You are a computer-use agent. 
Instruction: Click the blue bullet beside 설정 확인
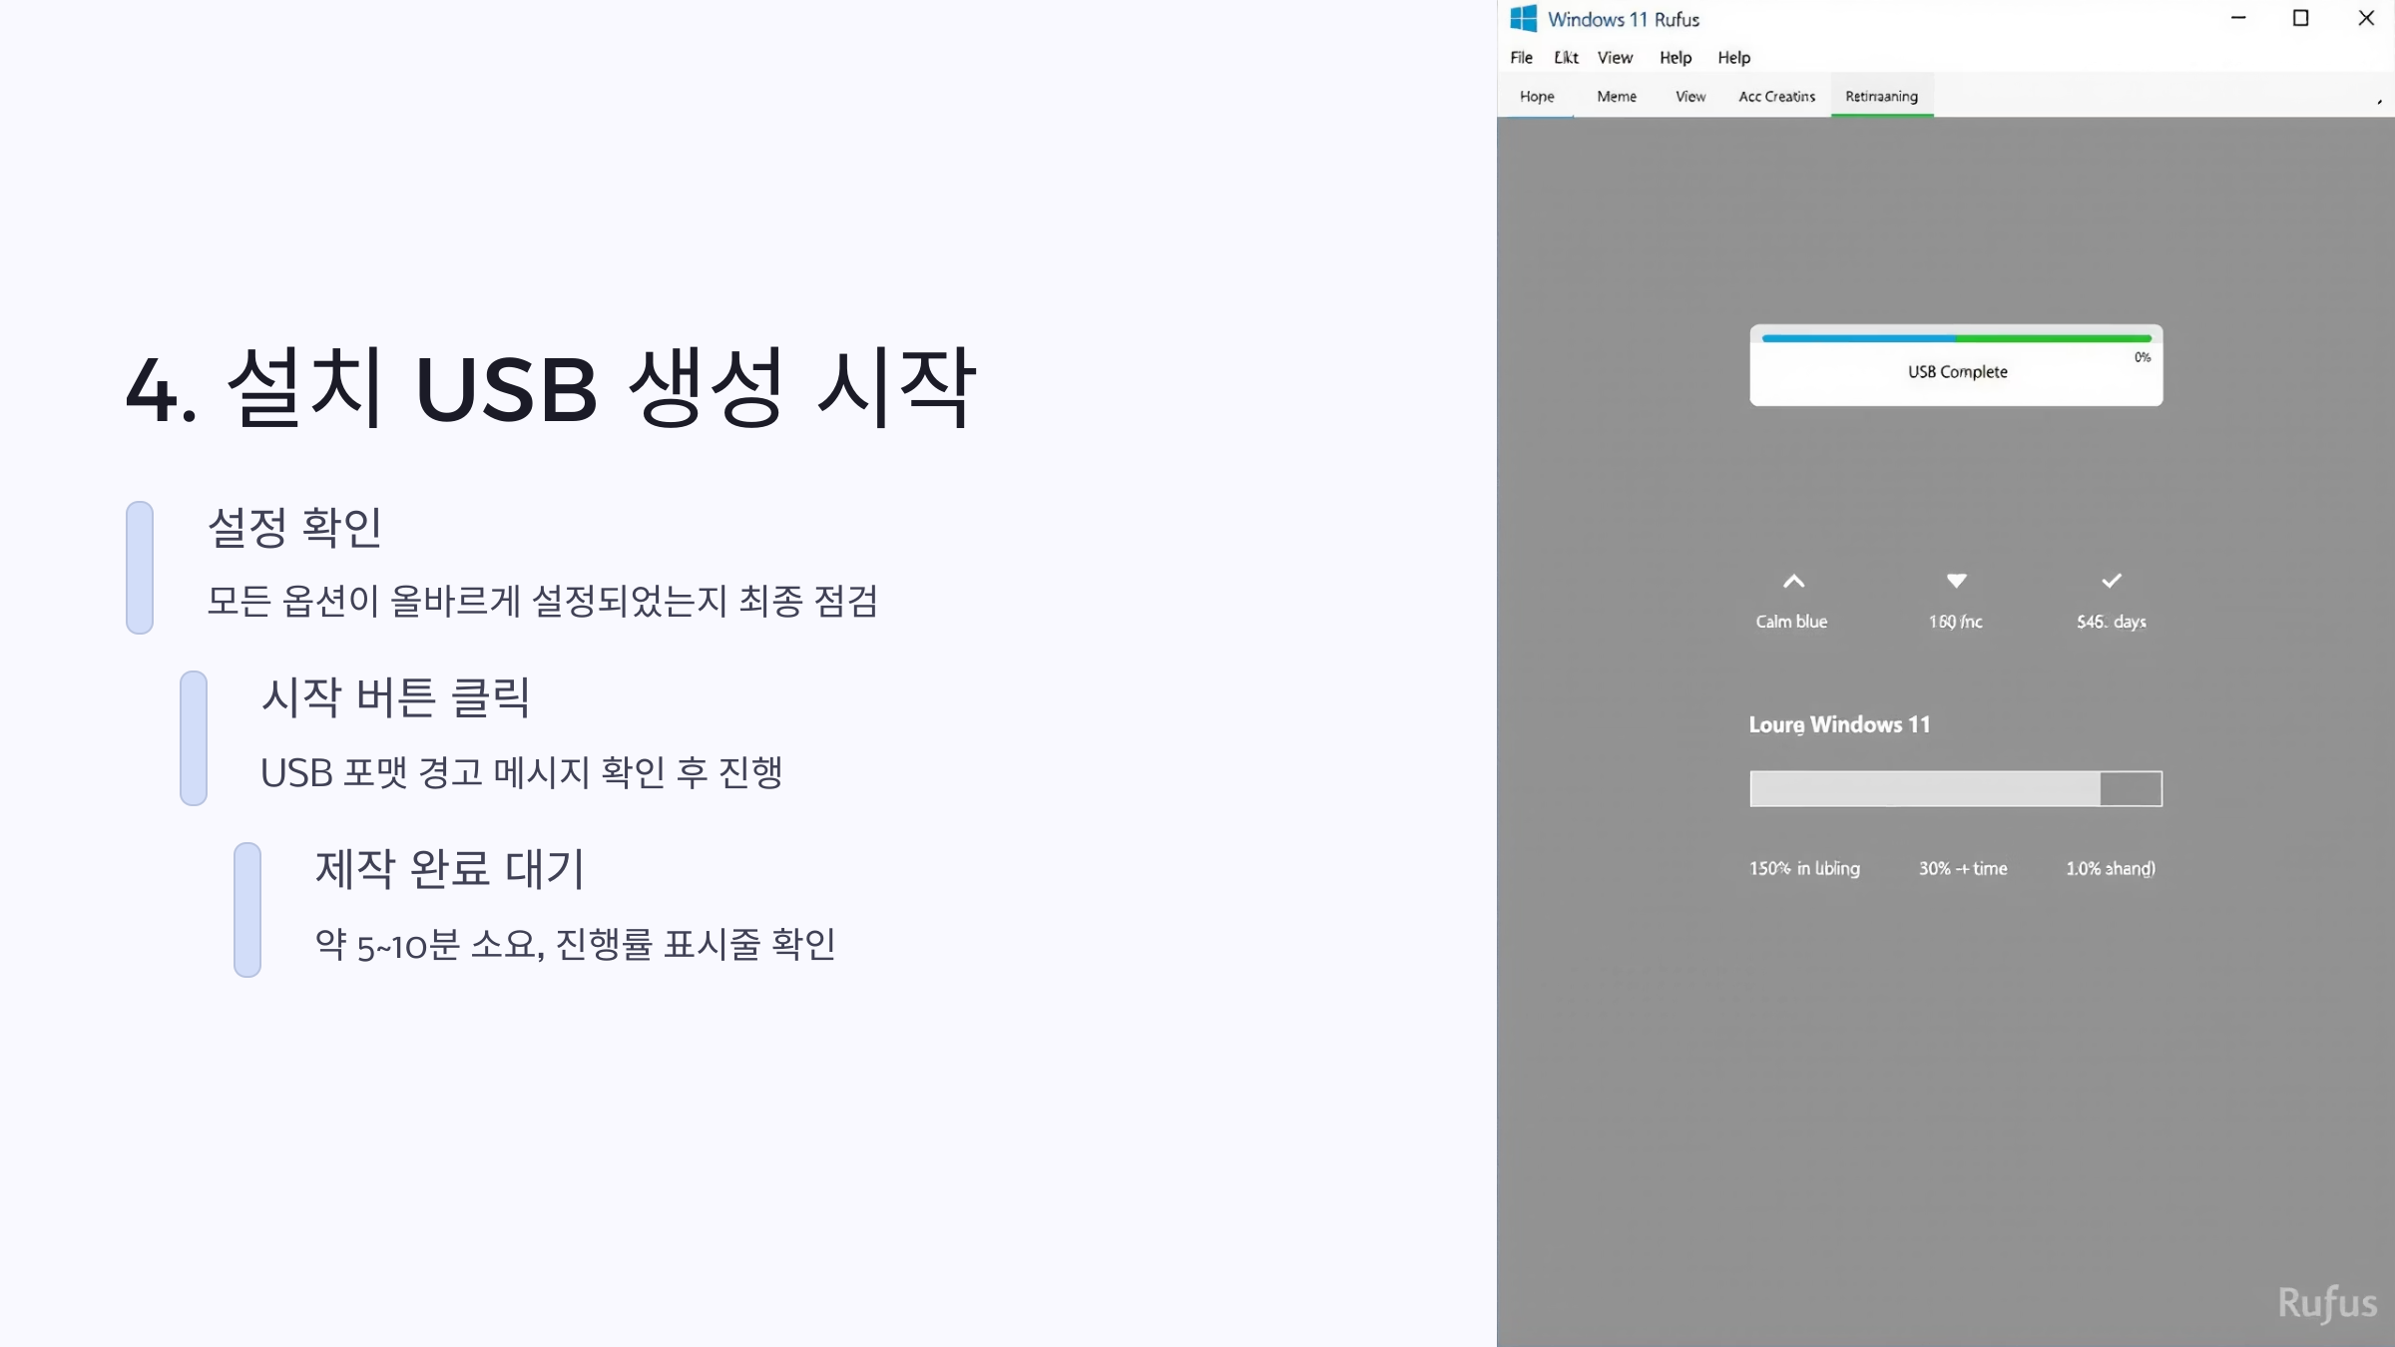(x=140, y=567)
